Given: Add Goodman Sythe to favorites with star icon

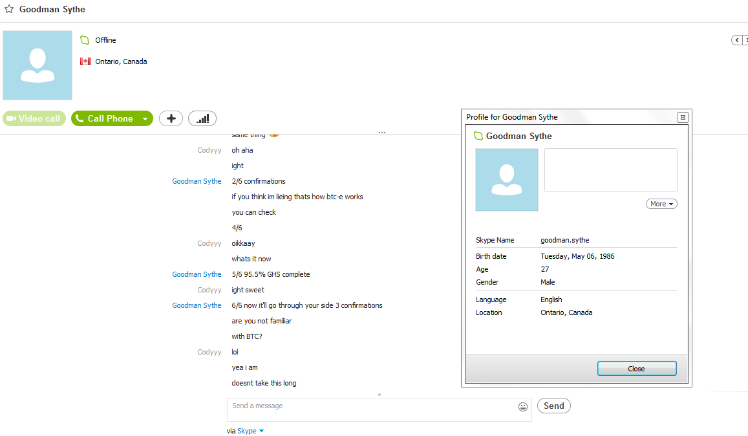Looking at the screenshot, I should coord(9,9).
